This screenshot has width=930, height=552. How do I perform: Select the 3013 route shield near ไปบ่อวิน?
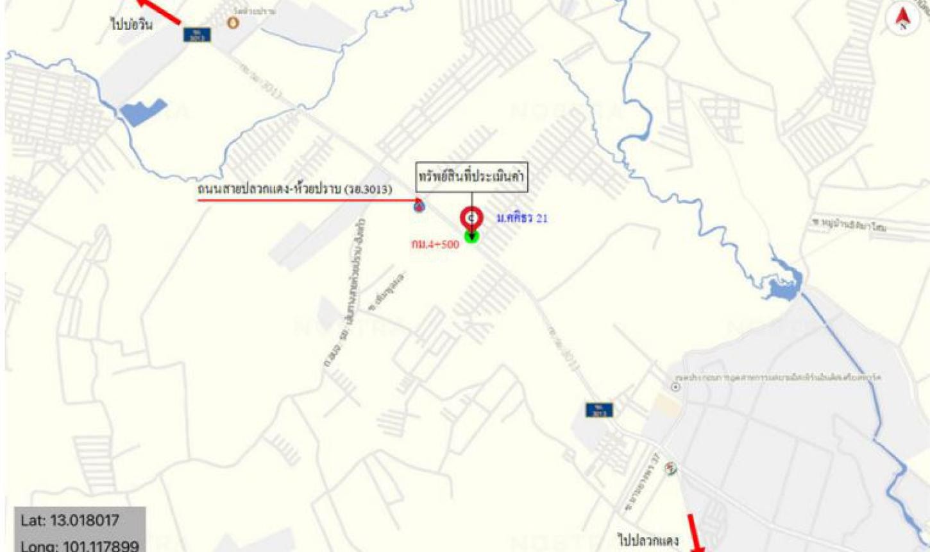197,35
